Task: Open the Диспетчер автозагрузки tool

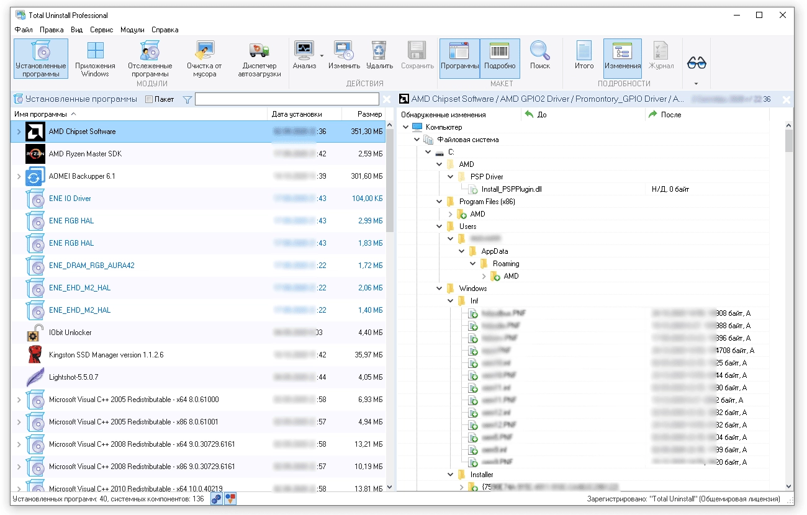Action: [259, 59]
